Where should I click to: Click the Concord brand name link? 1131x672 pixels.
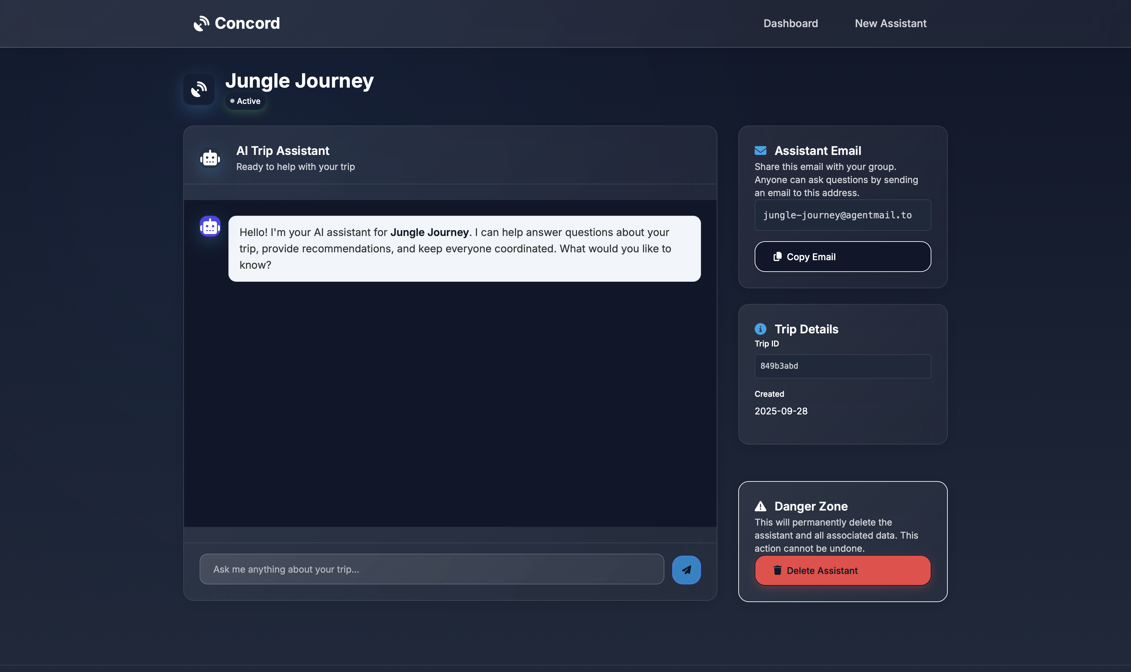pos(247,24)
